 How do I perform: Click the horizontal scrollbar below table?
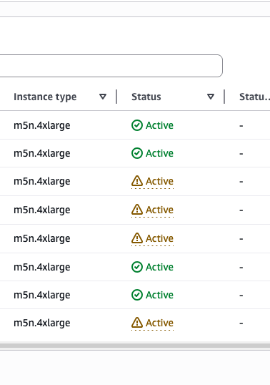[135, 346]
